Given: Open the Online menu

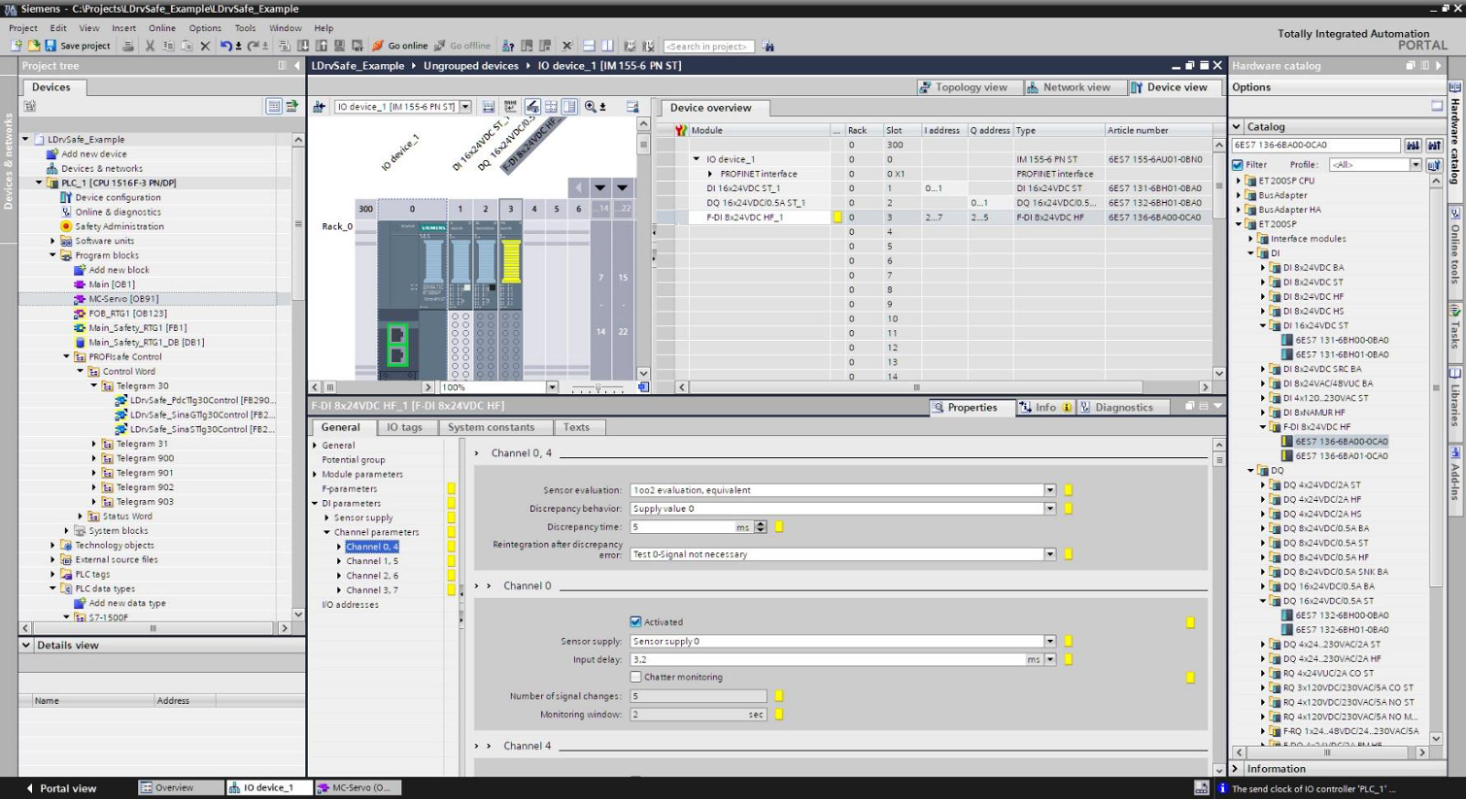Looking at the screenshot, I should coord(161,28).
